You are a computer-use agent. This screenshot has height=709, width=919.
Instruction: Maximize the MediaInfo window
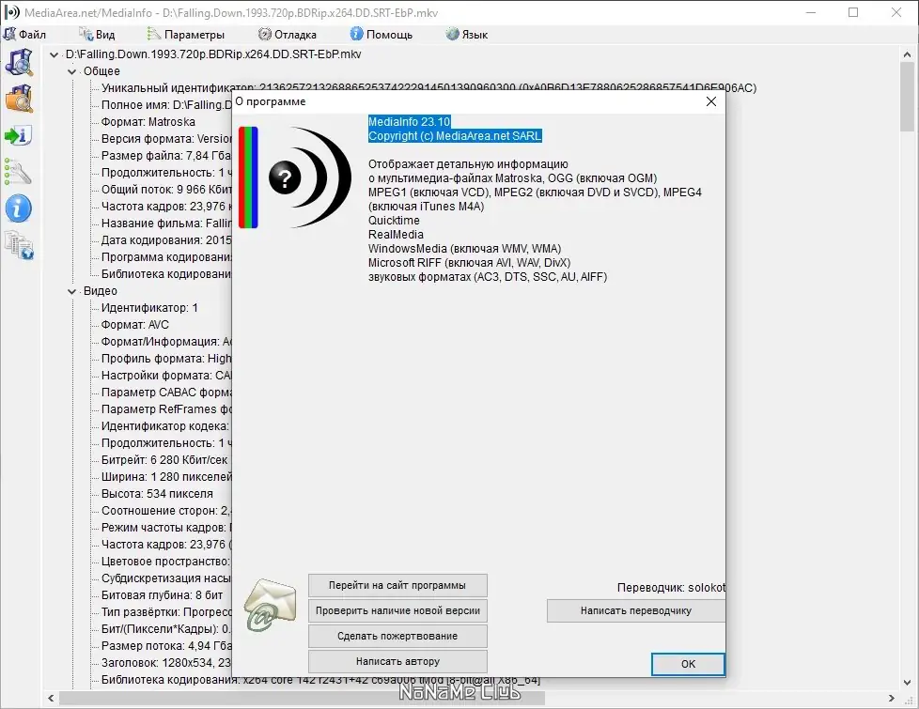click(853, 12)
